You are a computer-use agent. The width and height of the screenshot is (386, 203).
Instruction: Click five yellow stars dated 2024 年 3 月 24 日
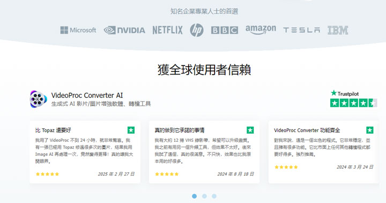286,167
